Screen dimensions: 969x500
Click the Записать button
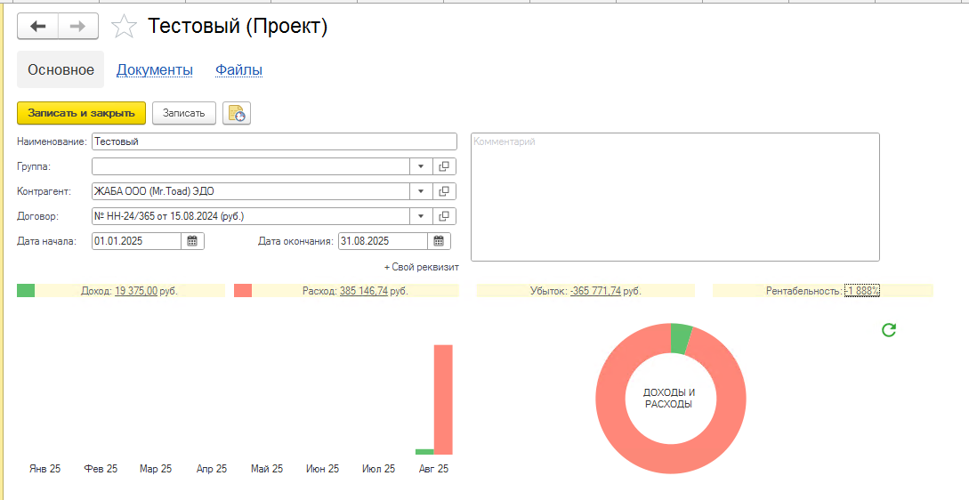click(x=183, y=114)
